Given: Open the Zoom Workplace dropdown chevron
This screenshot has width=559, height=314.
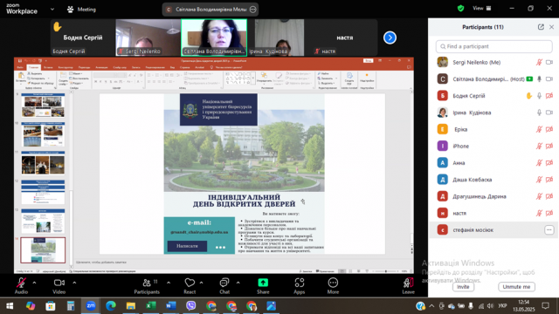Looking at the screenshot, I should point(52,10).
